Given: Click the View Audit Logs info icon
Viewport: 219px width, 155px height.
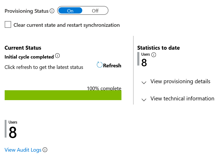Looking at the screenshot, I should tap(45, 150).
